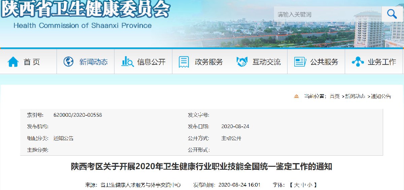
Task: Click the document icon for 政务服务
Action: click(x=184, y=62)
